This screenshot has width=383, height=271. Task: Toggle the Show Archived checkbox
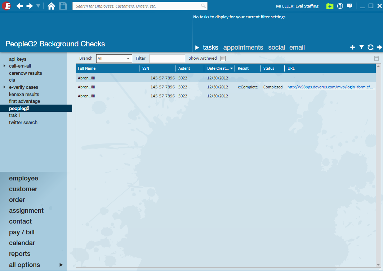click(223, 59)
